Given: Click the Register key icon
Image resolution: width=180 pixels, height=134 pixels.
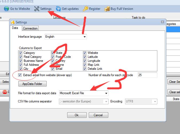Looking at the screenshot, I should click(x=85, y=9).
